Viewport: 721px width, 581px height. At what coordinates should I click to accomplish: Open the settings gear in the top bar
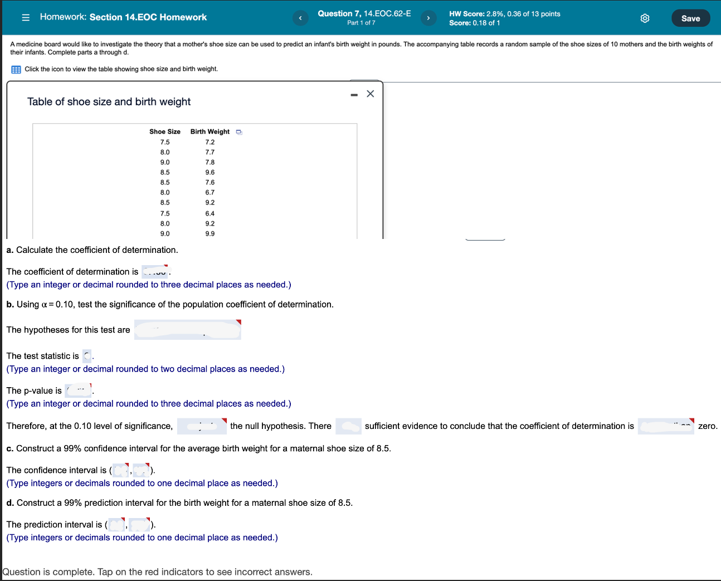(x=645, y=18)
